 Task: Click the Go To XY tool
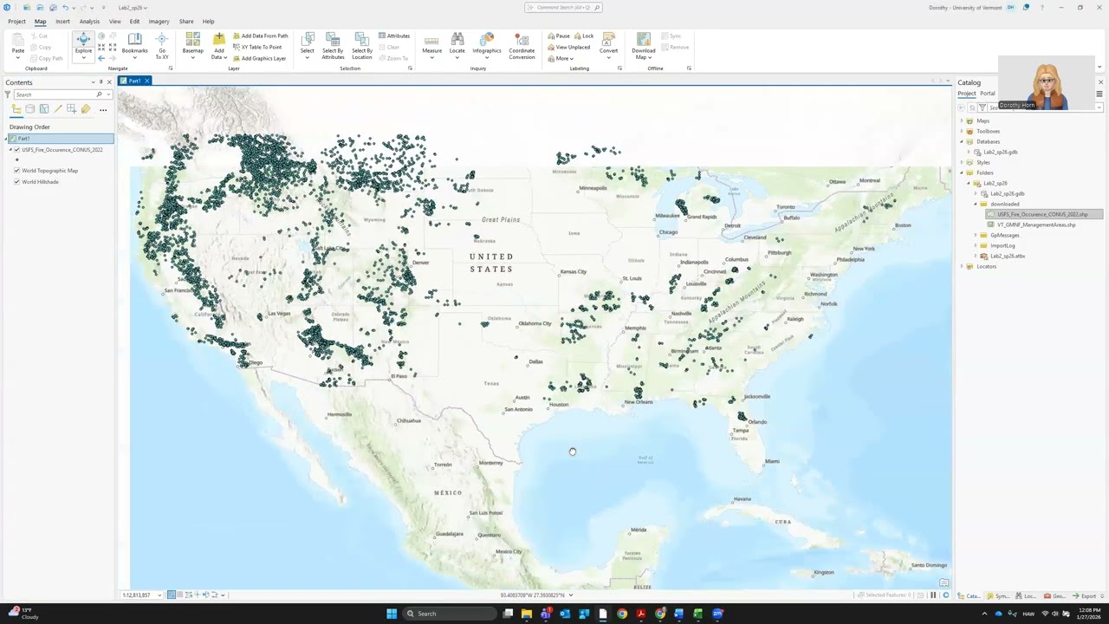162,46
